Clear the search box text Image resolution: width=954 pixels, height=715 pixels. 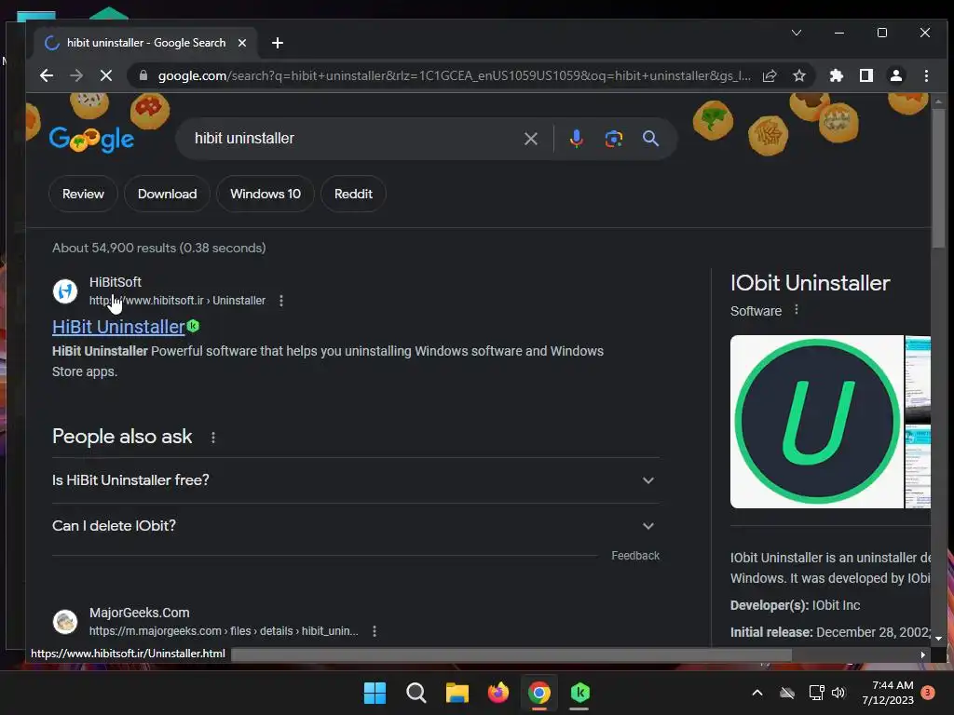click(x=530, y=139)
